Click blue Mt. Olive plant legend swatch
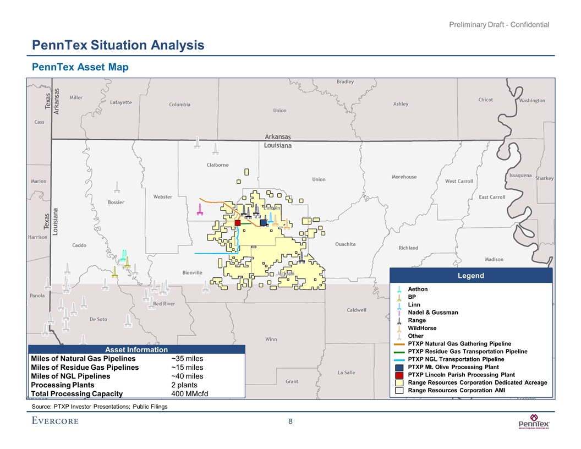Viewport: 581px width, 449px height. [x=399, y=368]
